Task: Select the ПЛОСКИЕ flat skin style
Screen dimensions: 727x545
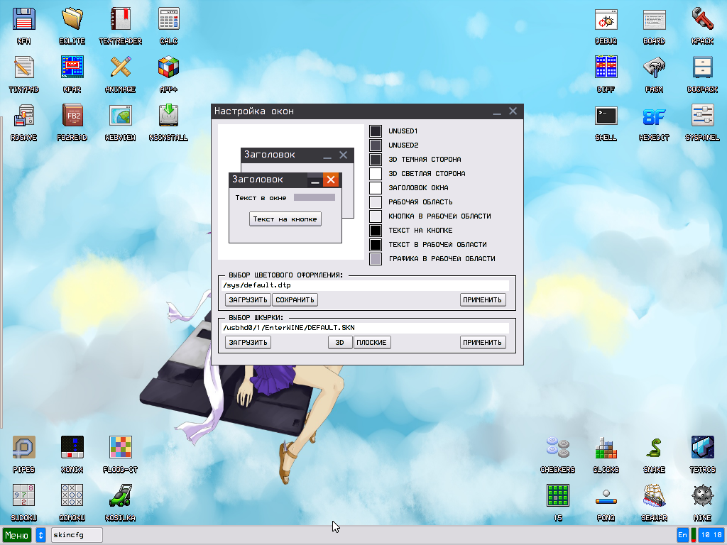Action: 371,342
